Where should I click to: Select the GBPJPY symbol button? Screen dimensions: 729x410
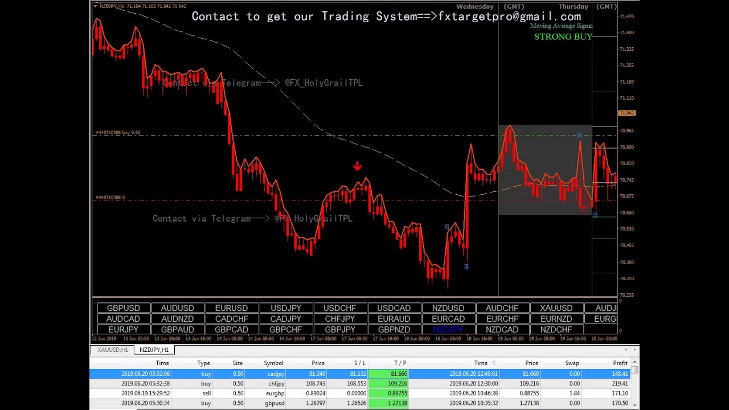click(339, 330)
